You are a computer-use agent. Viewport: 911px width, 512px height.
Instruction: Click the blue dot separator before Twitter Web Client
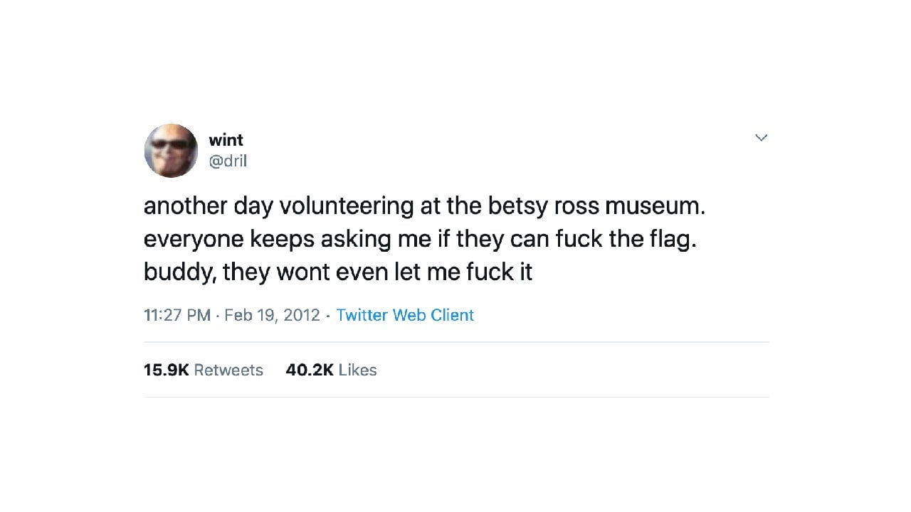(327, 315)
